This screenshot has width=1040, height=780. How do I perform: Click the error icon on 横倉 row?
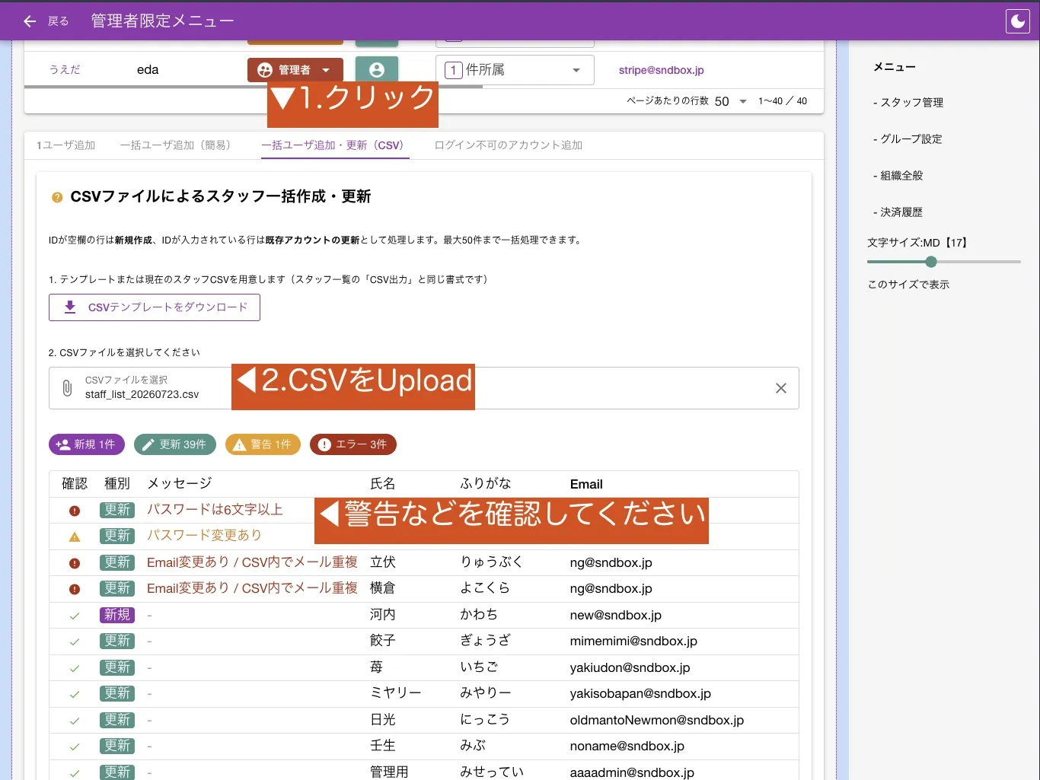point(75,589)
